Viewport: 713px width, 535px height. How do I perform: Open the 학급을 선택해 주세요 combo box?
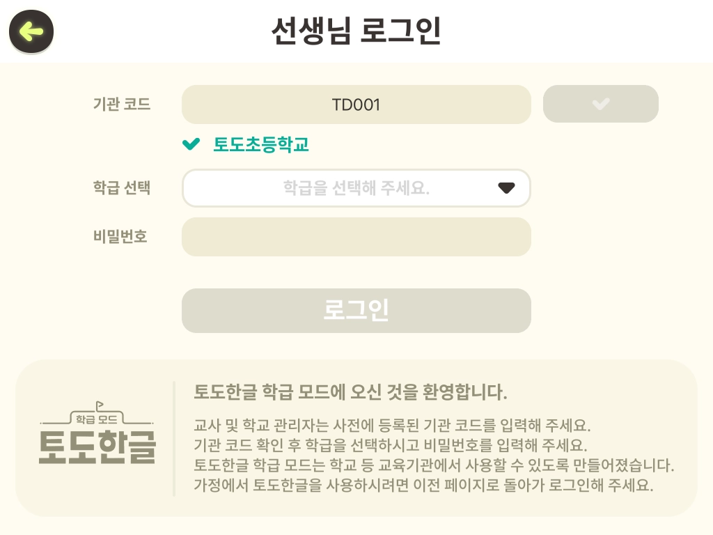356,188
